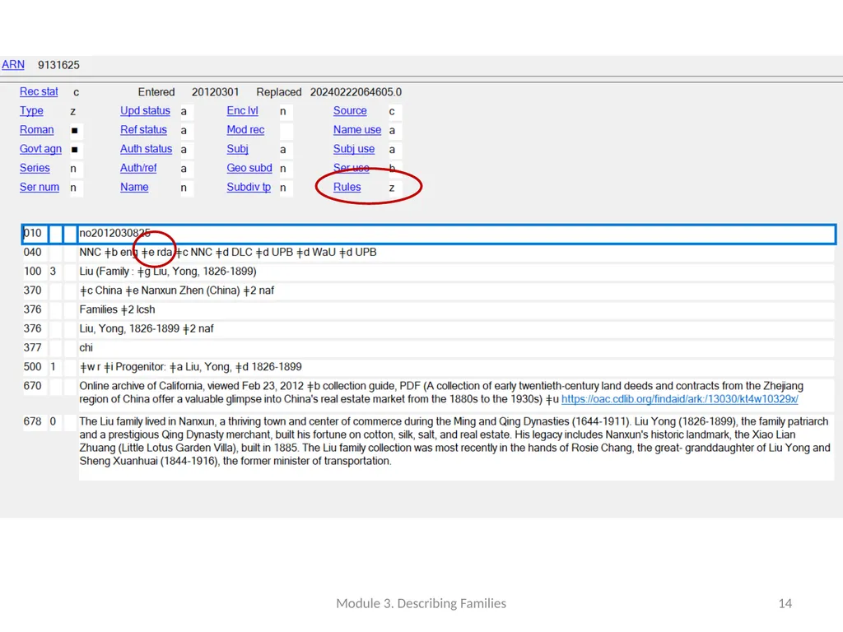Open the Govt agn field link

pyautogui.click(x=40, y=149)
